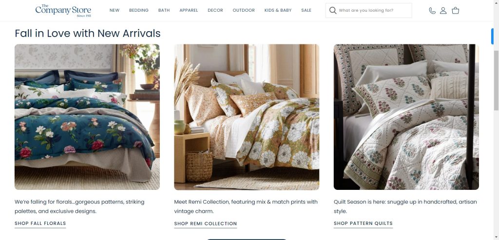Click the phone contact icon
This screenshot has height=240, width=499.
[x=432, y=11]
